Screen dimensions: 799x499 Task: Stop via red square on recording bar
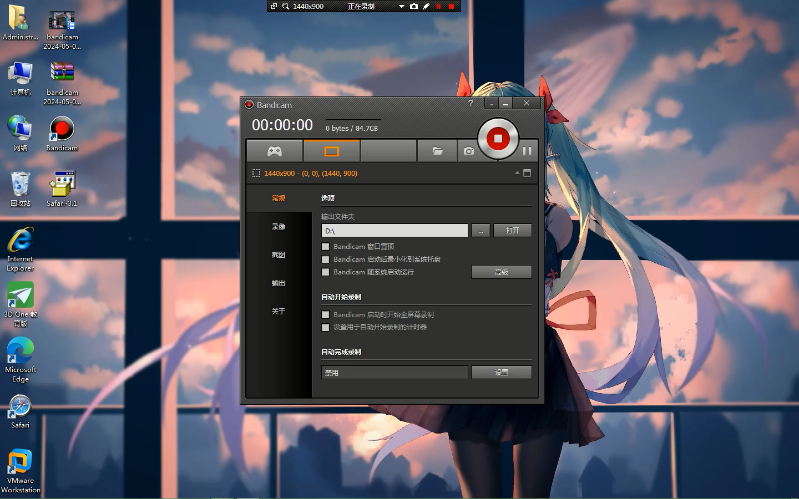click(451, 6)
